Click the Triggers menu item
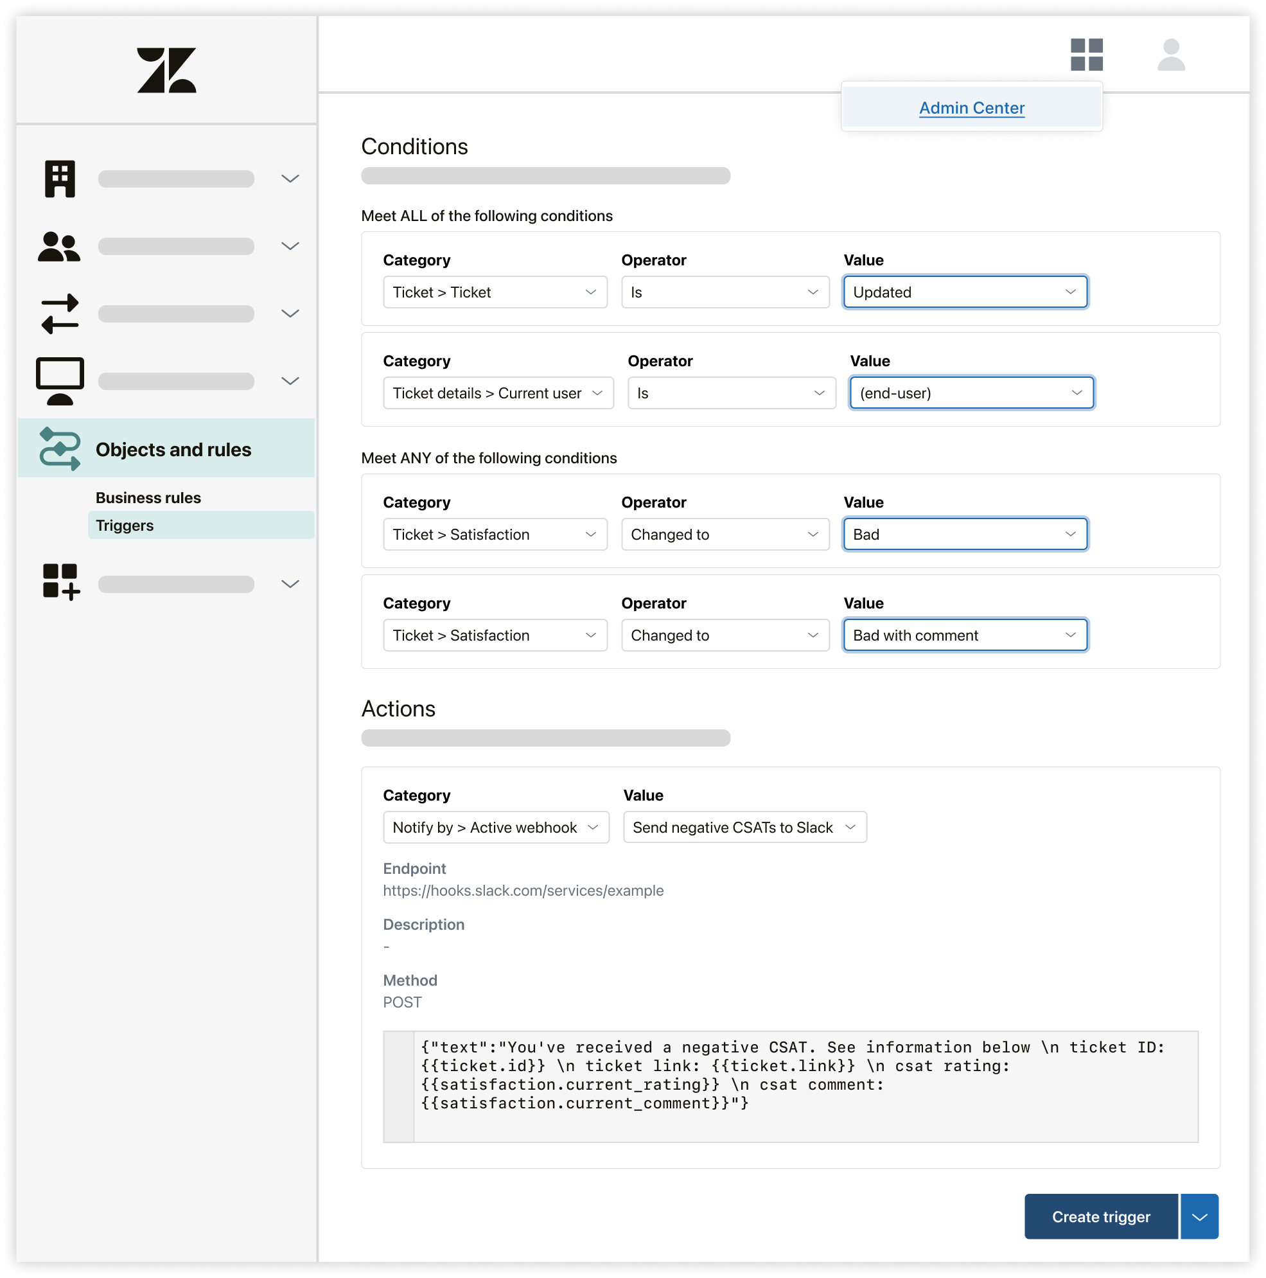Screen dimensions: 1266x1278 coord(124,524)
